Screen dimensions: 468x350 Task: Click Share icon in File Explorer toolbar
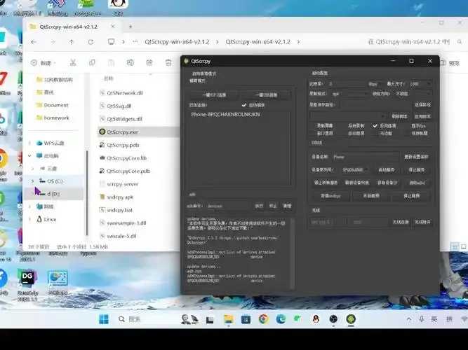149,62
